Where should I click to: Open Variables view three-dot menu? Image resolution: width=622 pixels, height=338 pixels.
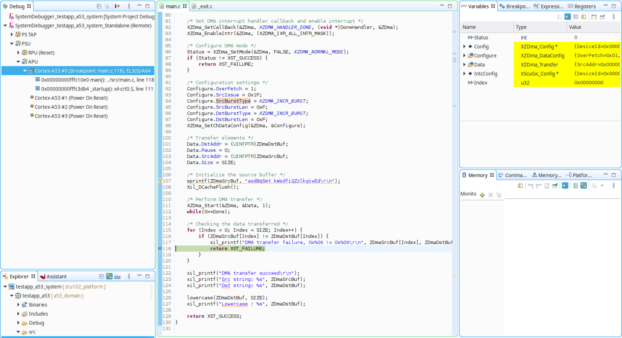[614, 17]
